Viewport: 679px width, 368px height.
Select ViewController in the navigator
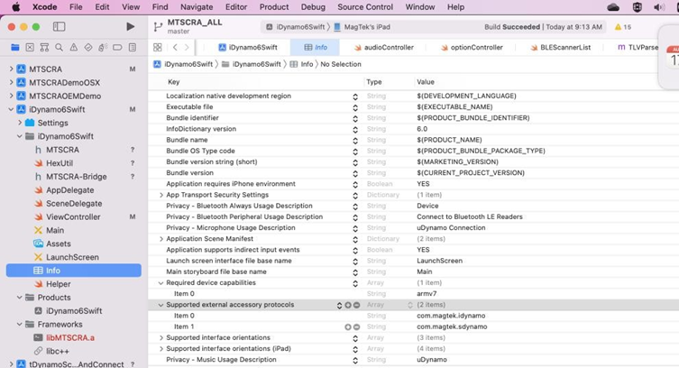pyautogui.click(x=73, y=216)
